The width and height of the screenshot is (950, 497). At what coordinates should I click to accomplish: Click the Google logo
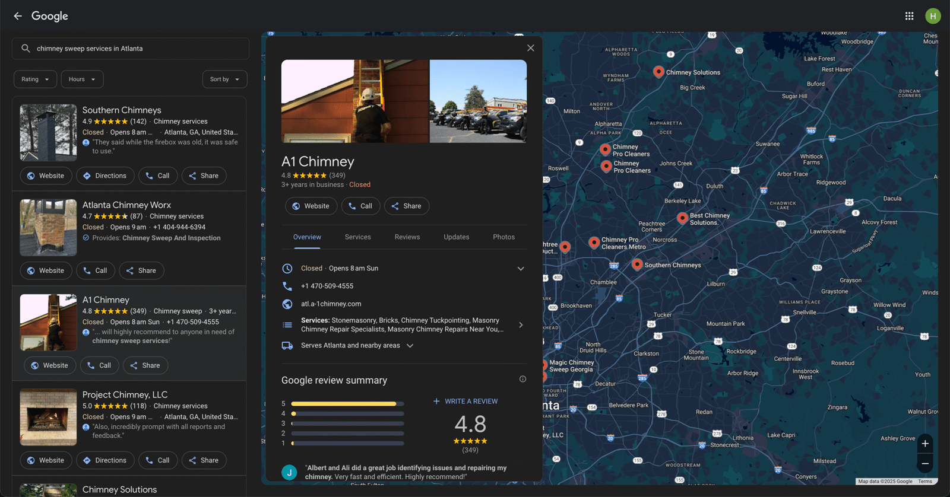click(50, 16)
